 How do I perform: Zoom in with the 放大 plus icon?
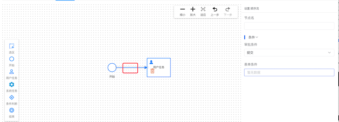pyautogui.click(x=193, y=9)
